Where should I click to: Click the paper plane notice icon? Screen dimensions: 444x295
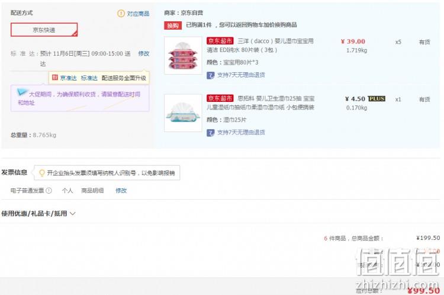tap(22, 92)
